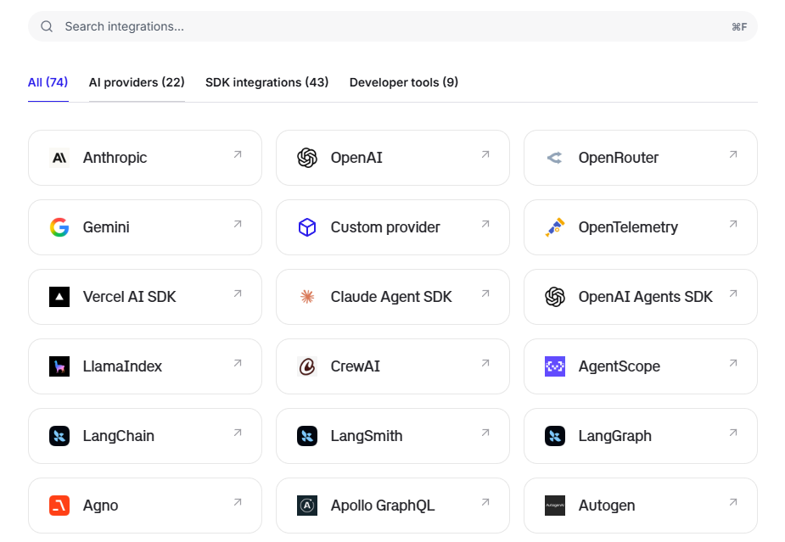Open the Apollo GraphQL name
The image size is (785, 542).
pos(383,506)
